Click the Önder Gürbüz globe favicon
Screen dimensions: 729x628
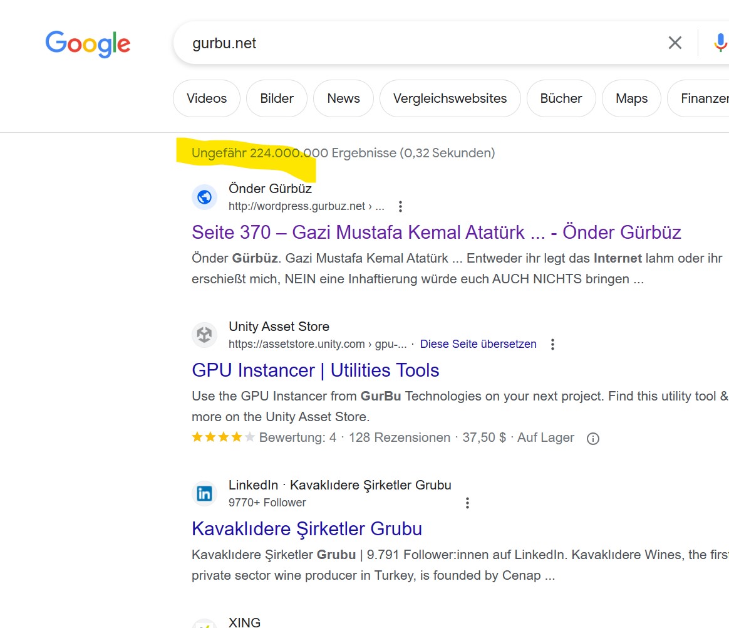click(x=205, y=197)
